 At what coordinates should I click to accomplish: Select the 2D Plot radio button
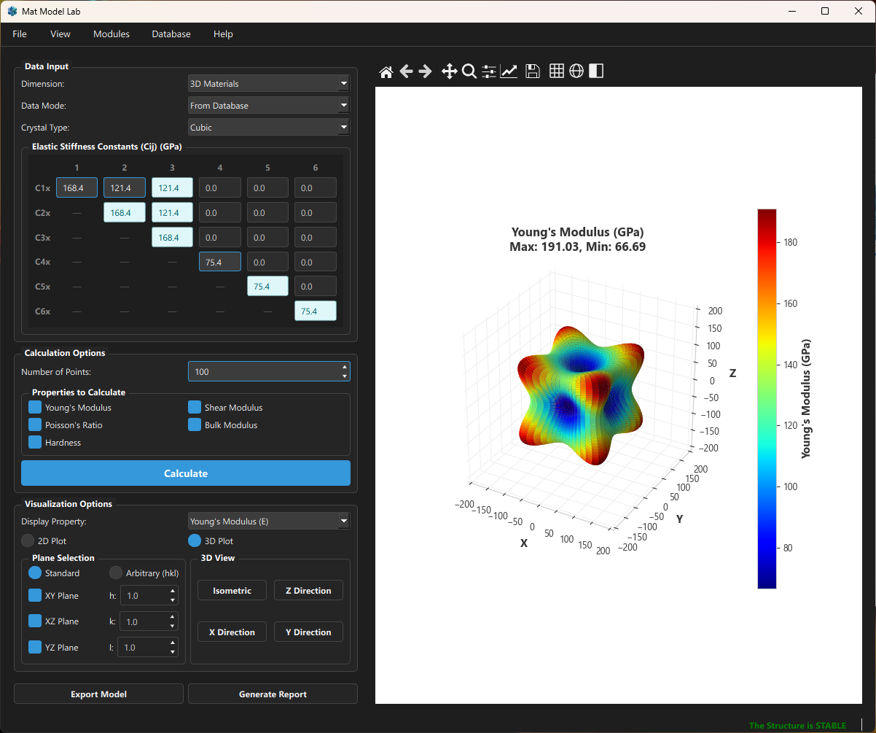(28, 541)
